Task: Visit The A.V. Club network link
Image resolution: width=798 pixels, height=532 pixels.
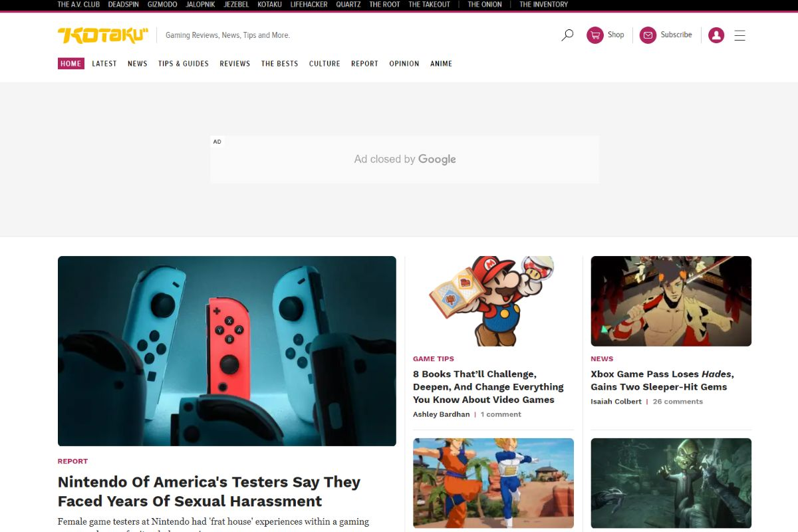Action: tap(78, 5)
